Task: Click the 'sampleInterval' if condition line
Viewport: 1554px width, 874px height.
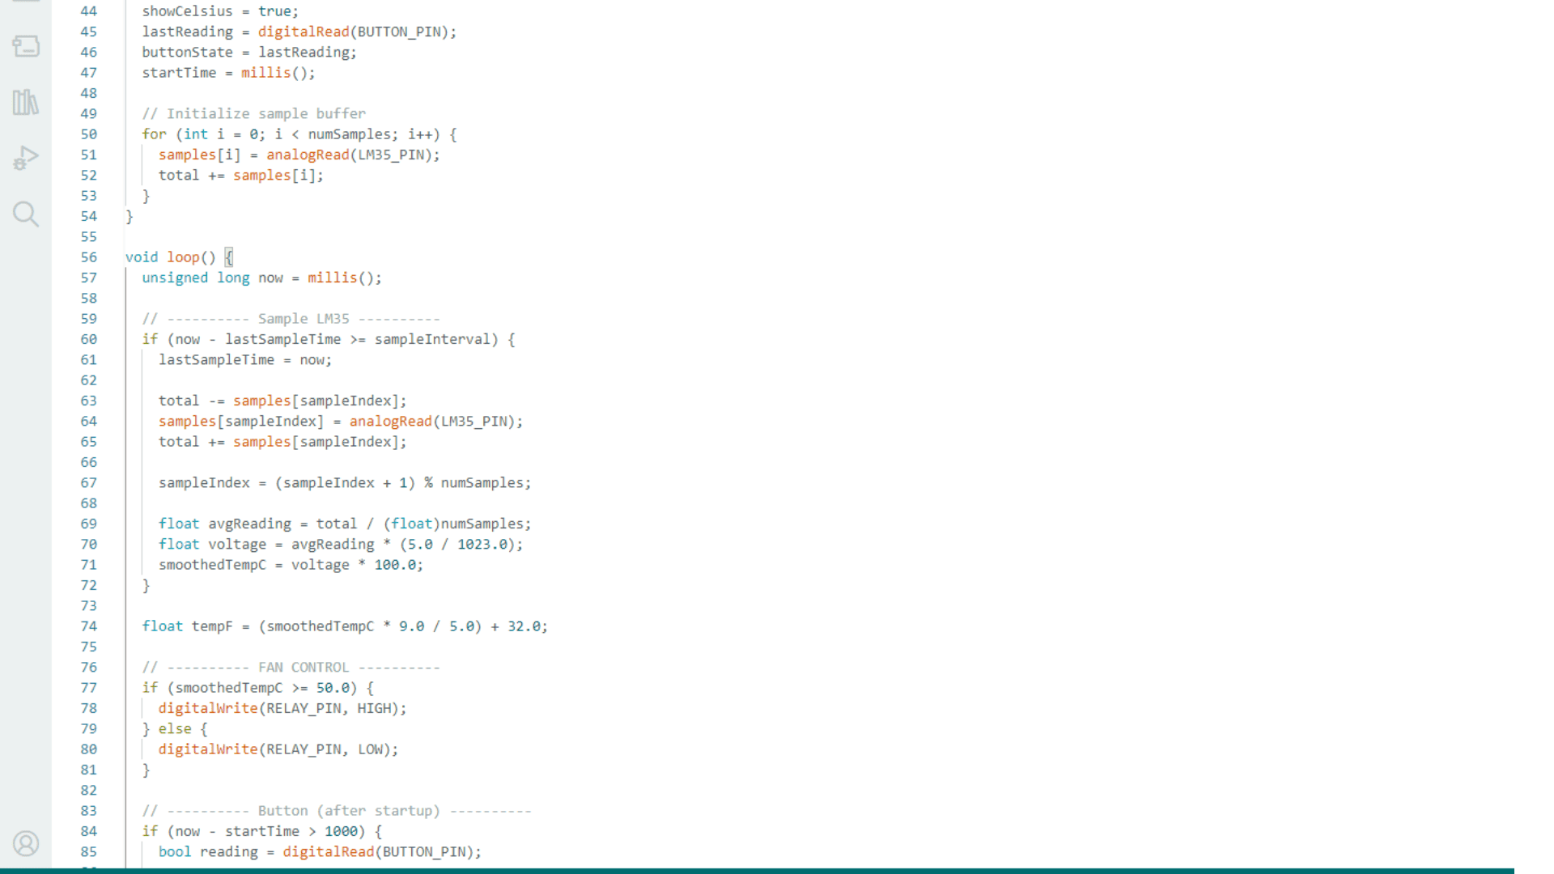Action: coord(329,340)
